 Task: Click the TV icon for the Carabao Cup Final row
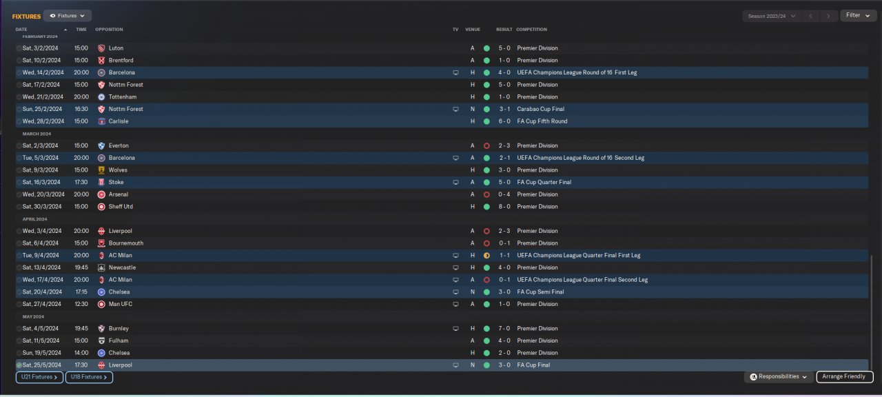(455, 109)
